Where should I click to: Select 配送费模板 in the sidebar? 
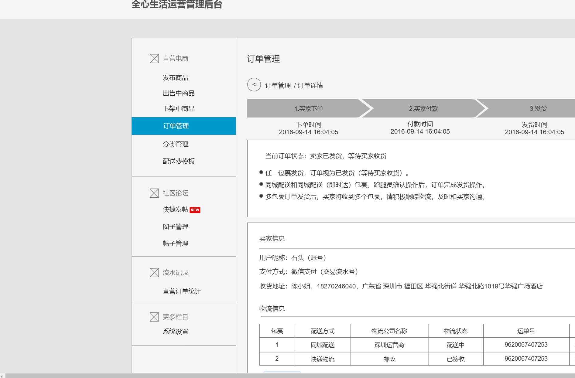pyautogui.click(x=179, y=161)
